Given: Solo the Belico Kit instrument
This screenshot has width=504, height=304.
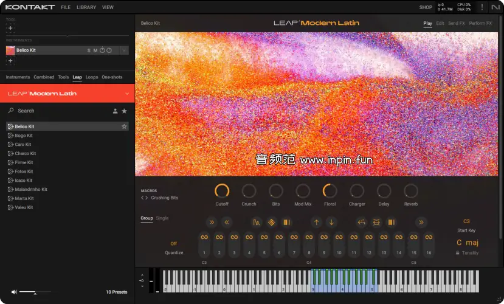Looking at the screenshot, I should pos(89,50).
